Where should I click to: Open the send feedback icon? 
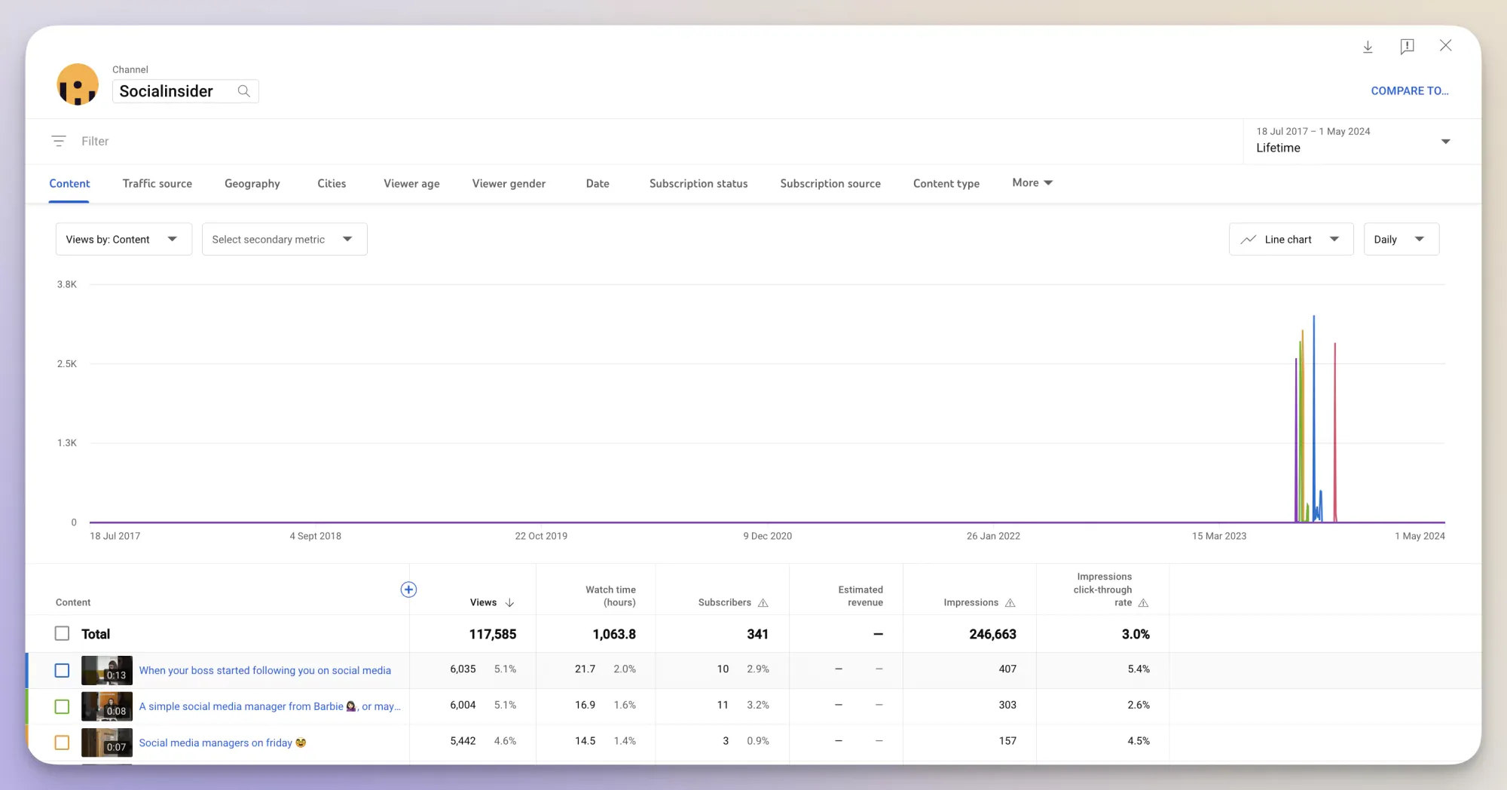(1407, 47)
